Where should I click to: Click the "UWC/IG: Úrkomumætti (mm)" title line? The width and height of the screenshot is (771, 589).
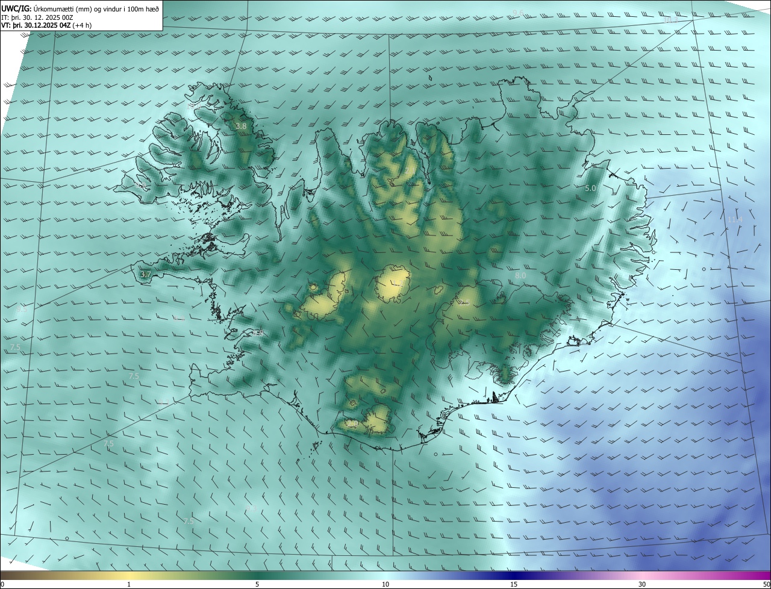click(x=80, y=8)
